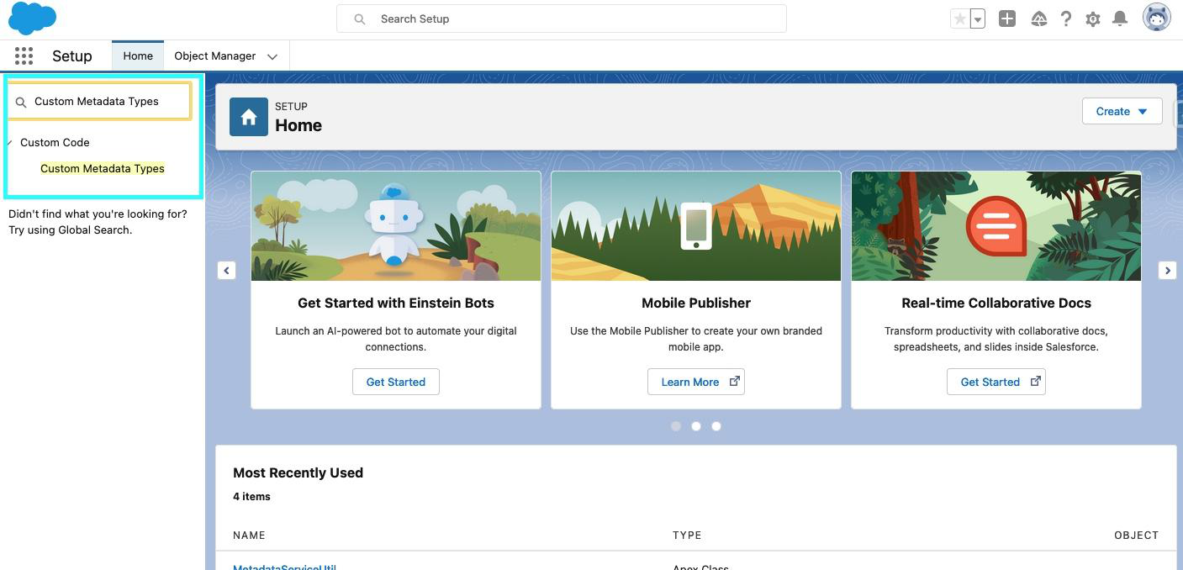Screen dimensions: 1183x570
Task: Open the global actions plus icon
Action: coord(1007,18)
